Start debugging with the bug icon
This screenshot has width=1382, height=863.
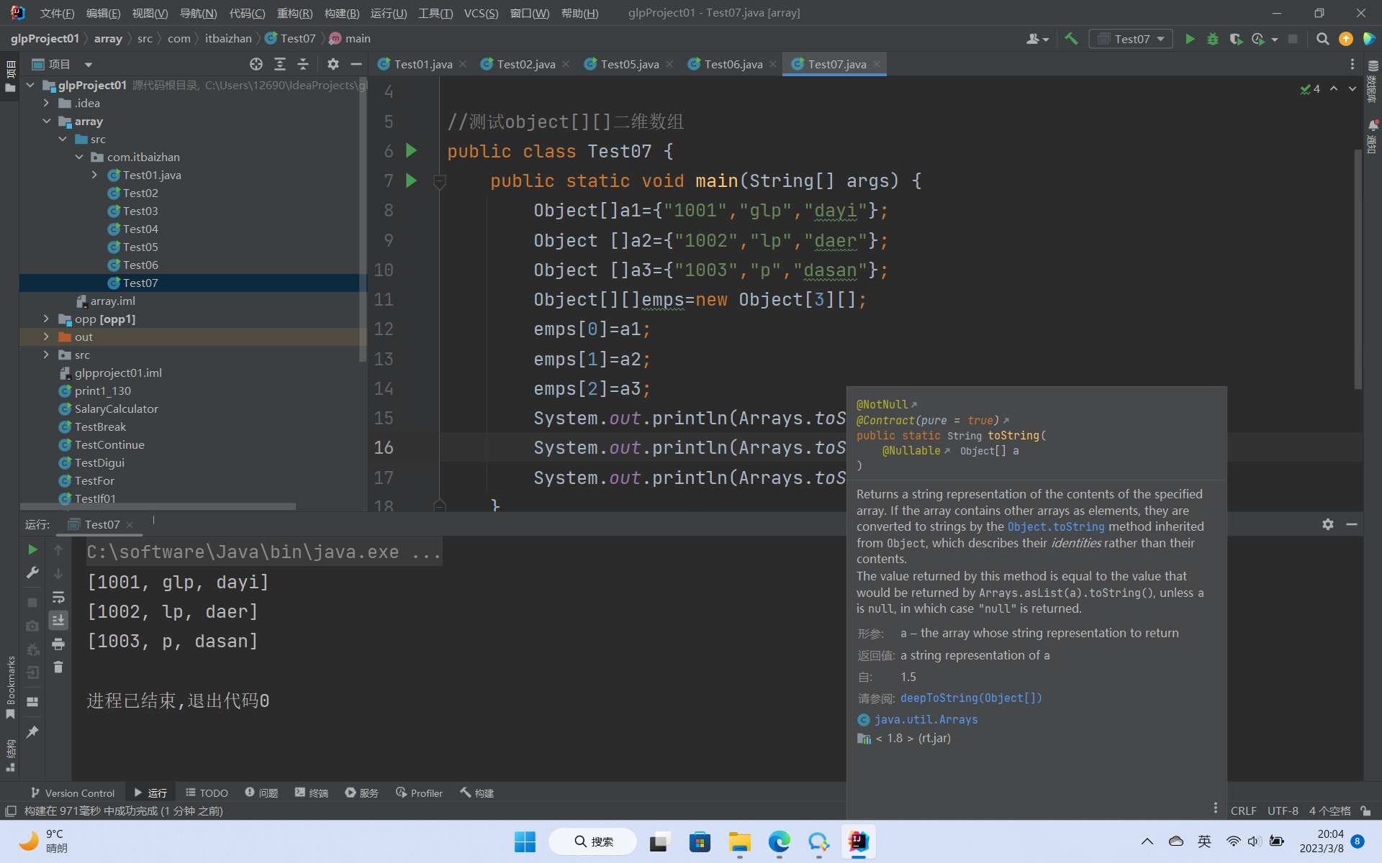1213,39
